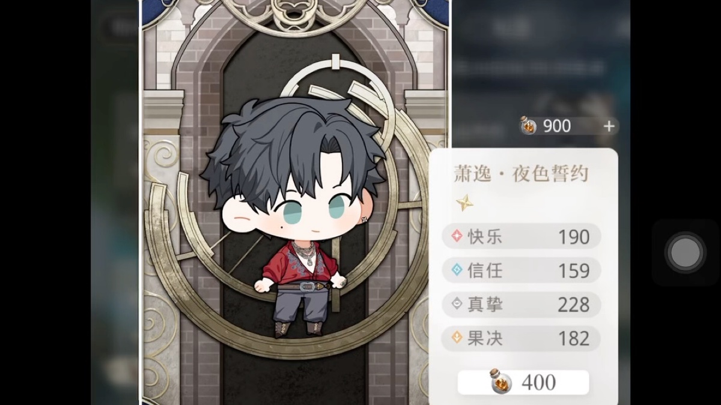Click the gray 真挚 diamond icon
Viewport: 721px width, 405px height.
457,304
